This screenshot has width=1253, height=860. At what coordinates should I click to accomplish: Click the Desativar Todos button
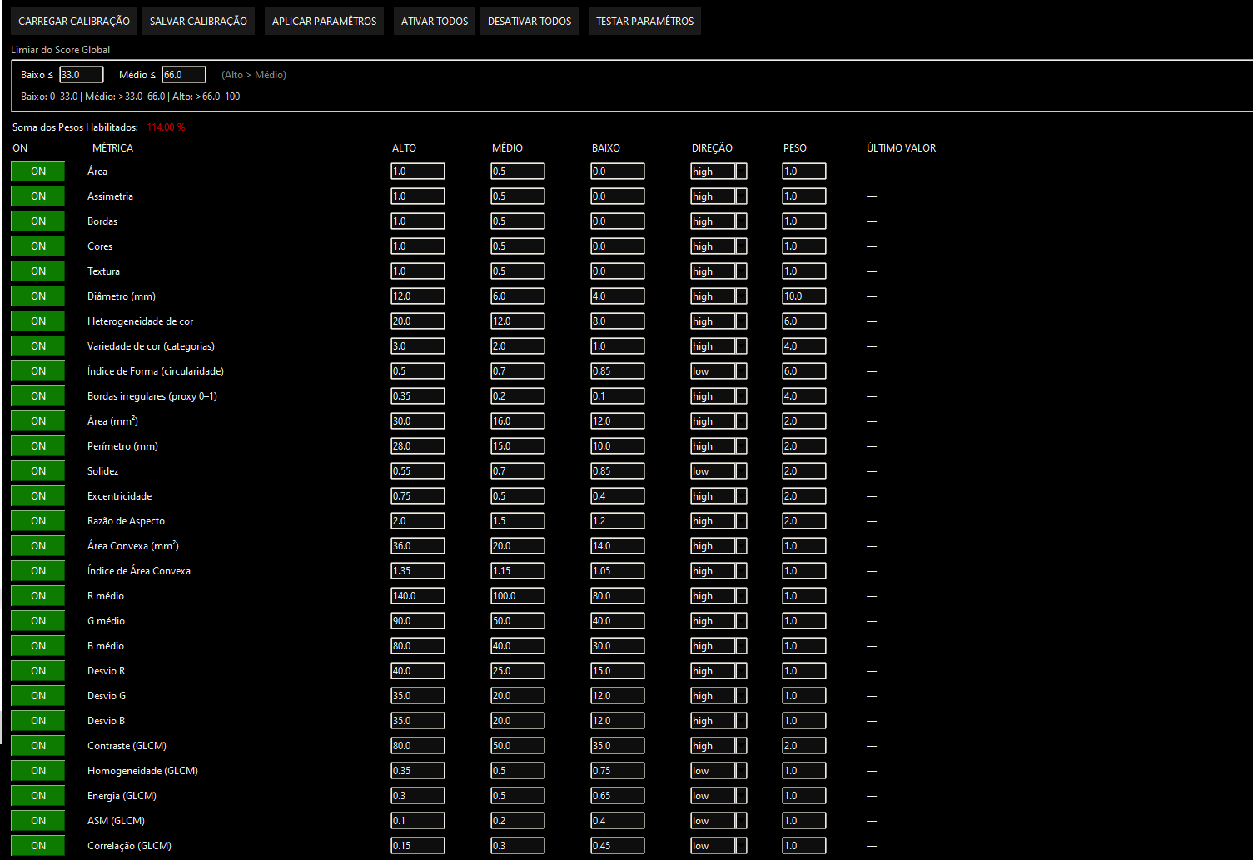tap(530, 22)
